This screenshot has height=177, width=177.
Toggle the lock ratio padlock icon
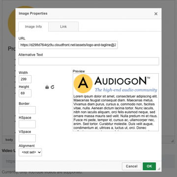point(47,87)
